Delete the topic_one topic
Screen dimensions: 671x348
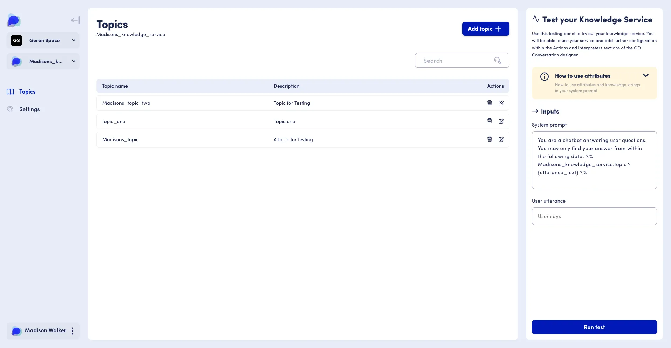click(489, 121)
